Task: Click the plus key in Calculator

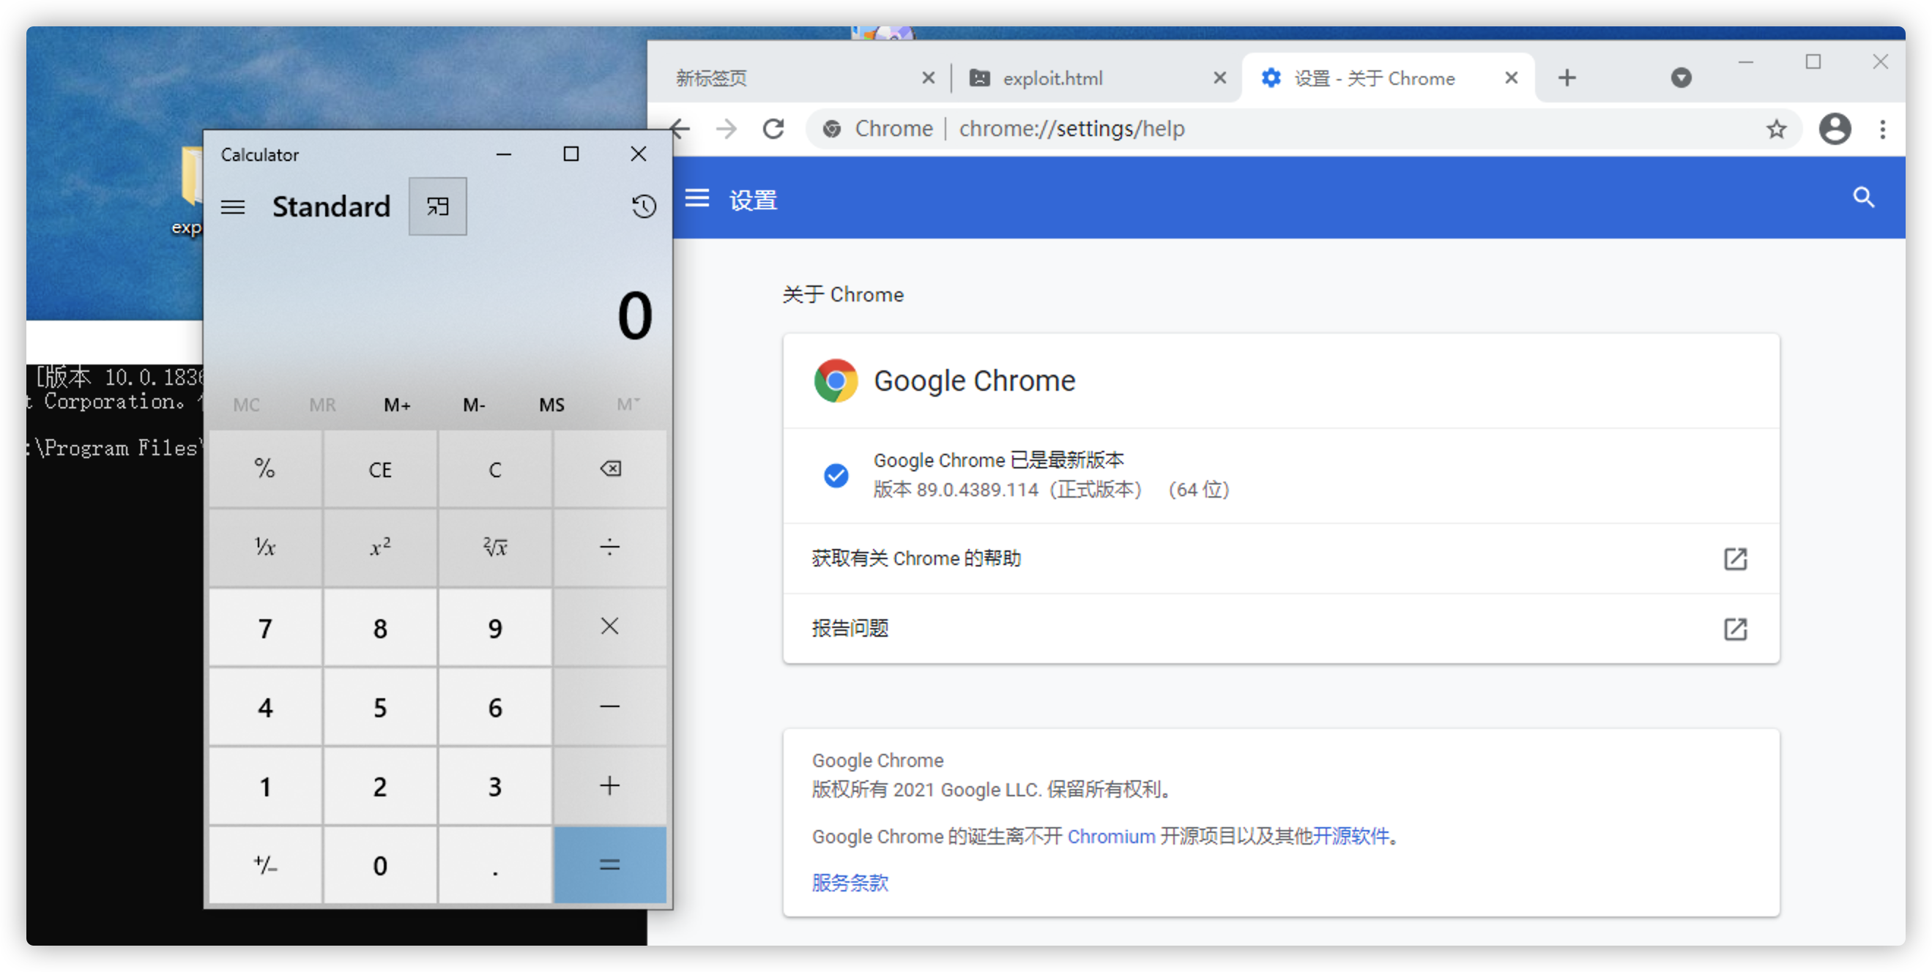Action: click(x=610, y=786)
